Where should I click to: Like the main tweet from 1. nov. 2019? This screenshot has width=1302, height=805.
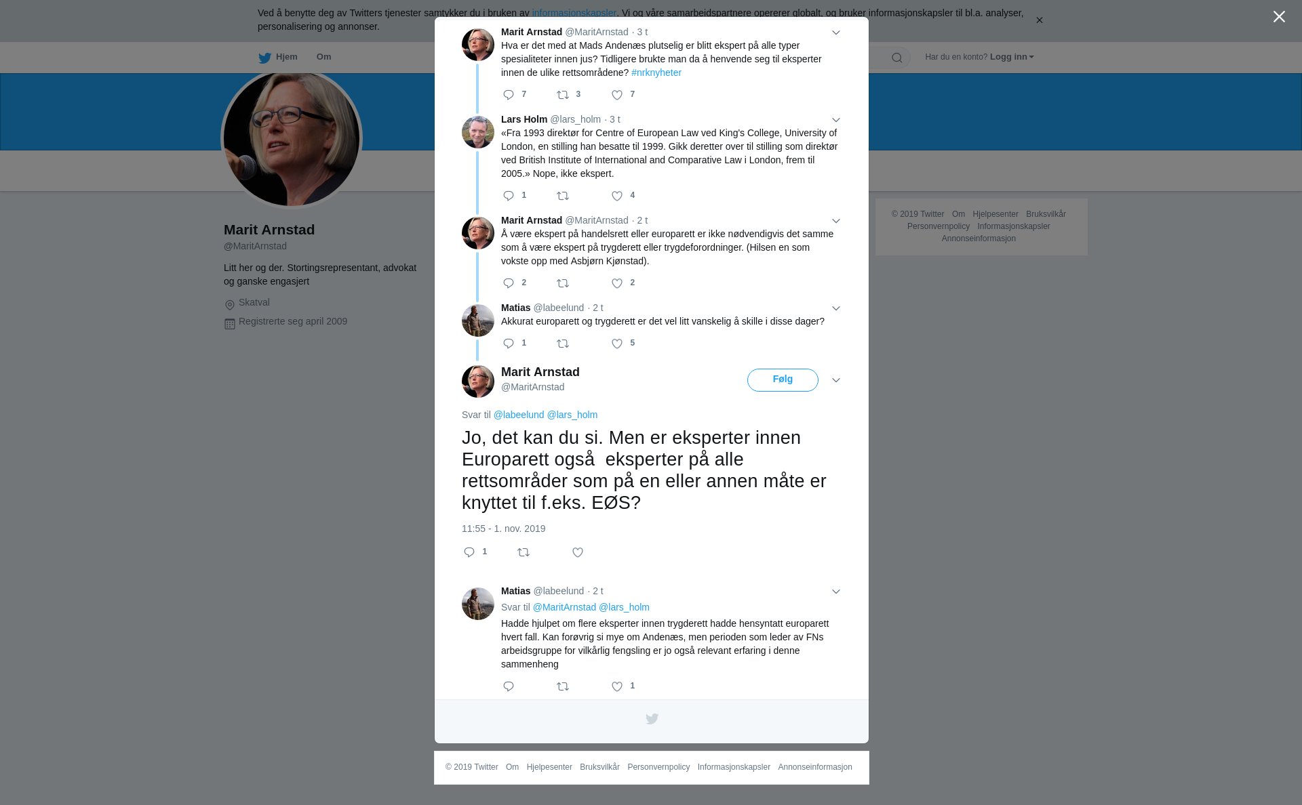[578, 553]
